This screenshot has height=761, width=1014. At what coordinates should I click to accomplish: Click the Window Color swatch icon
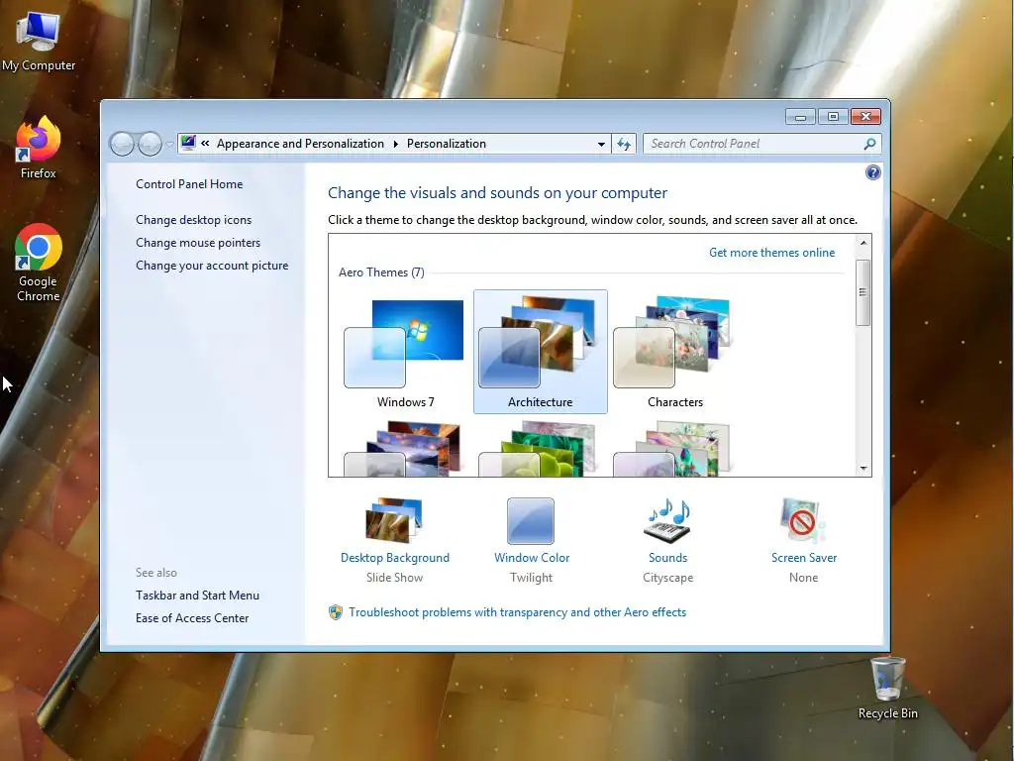click(531, 521)
